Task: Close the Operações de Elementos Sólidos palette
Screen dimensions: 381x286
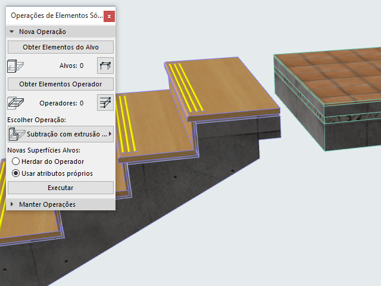Action: (109, 16)
